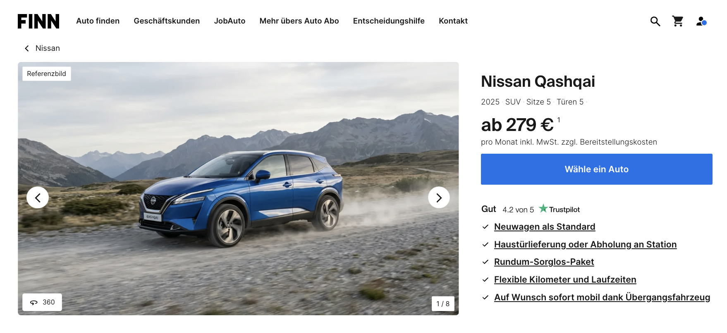Screen dimensions: 727x333
Task: Show the previous car image arrow
Action: 38,197
